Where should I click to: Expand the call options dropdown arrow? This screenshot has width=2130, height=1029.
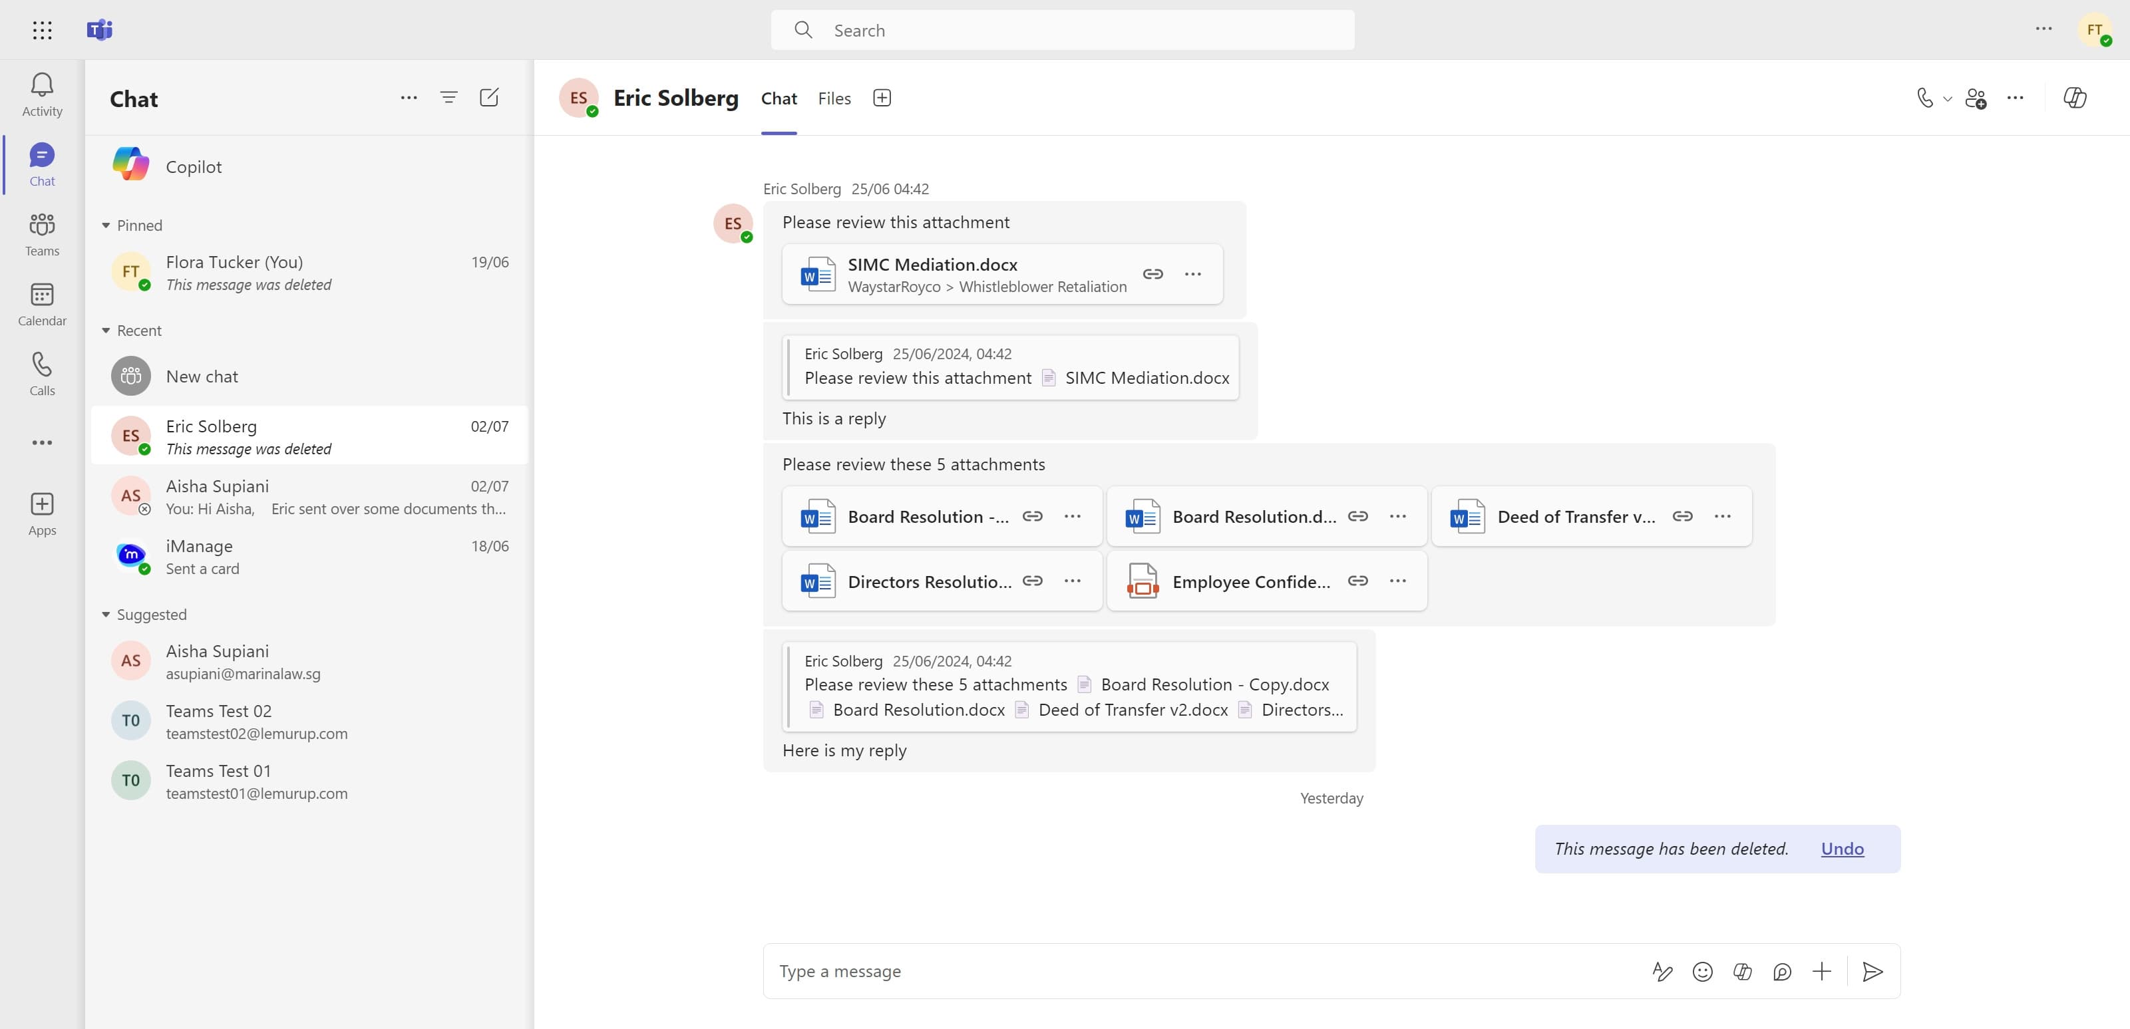click(x=1947, y=99)
